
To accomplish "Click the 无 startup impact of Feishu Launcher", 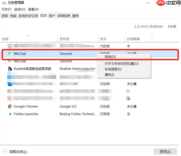I will point(129,114).
